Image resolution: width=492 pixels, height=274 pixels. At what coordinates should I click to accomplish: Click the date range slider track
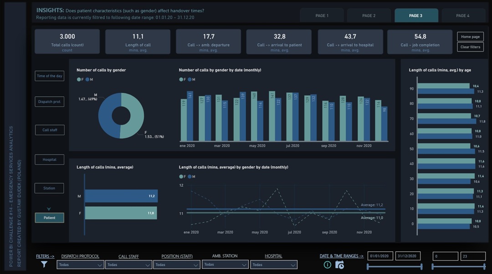[394, 266]
